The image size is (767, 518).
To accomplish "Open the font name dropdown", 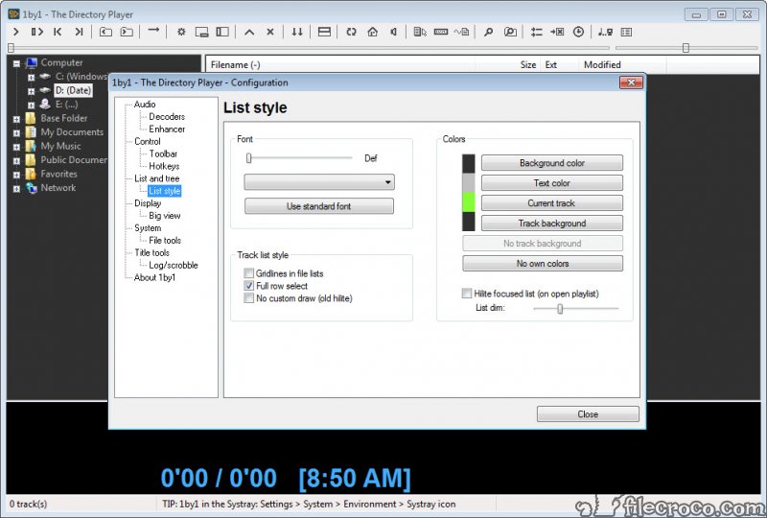I will click(x=319, y=182).
